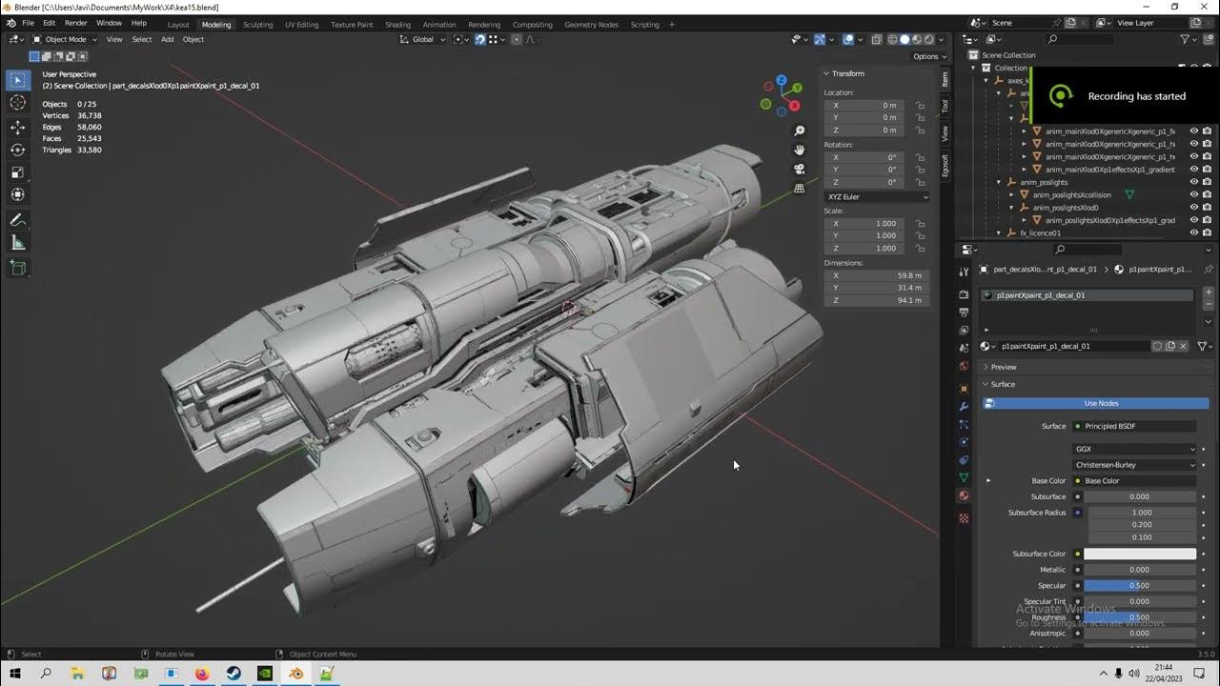Open the Object Mode dropdown
The height and width of the screenshot is (686, 1220).
click(x=65, y=39)
